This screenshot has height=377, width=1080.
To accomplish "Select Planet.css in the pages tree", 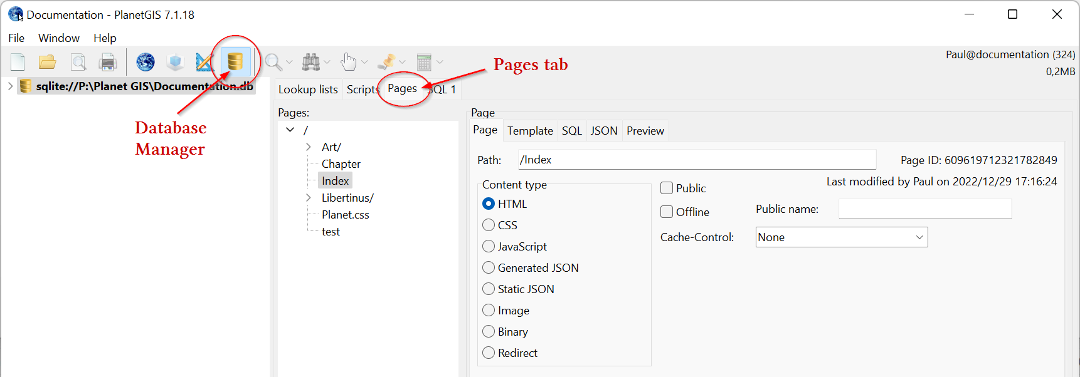I will 345,215.
